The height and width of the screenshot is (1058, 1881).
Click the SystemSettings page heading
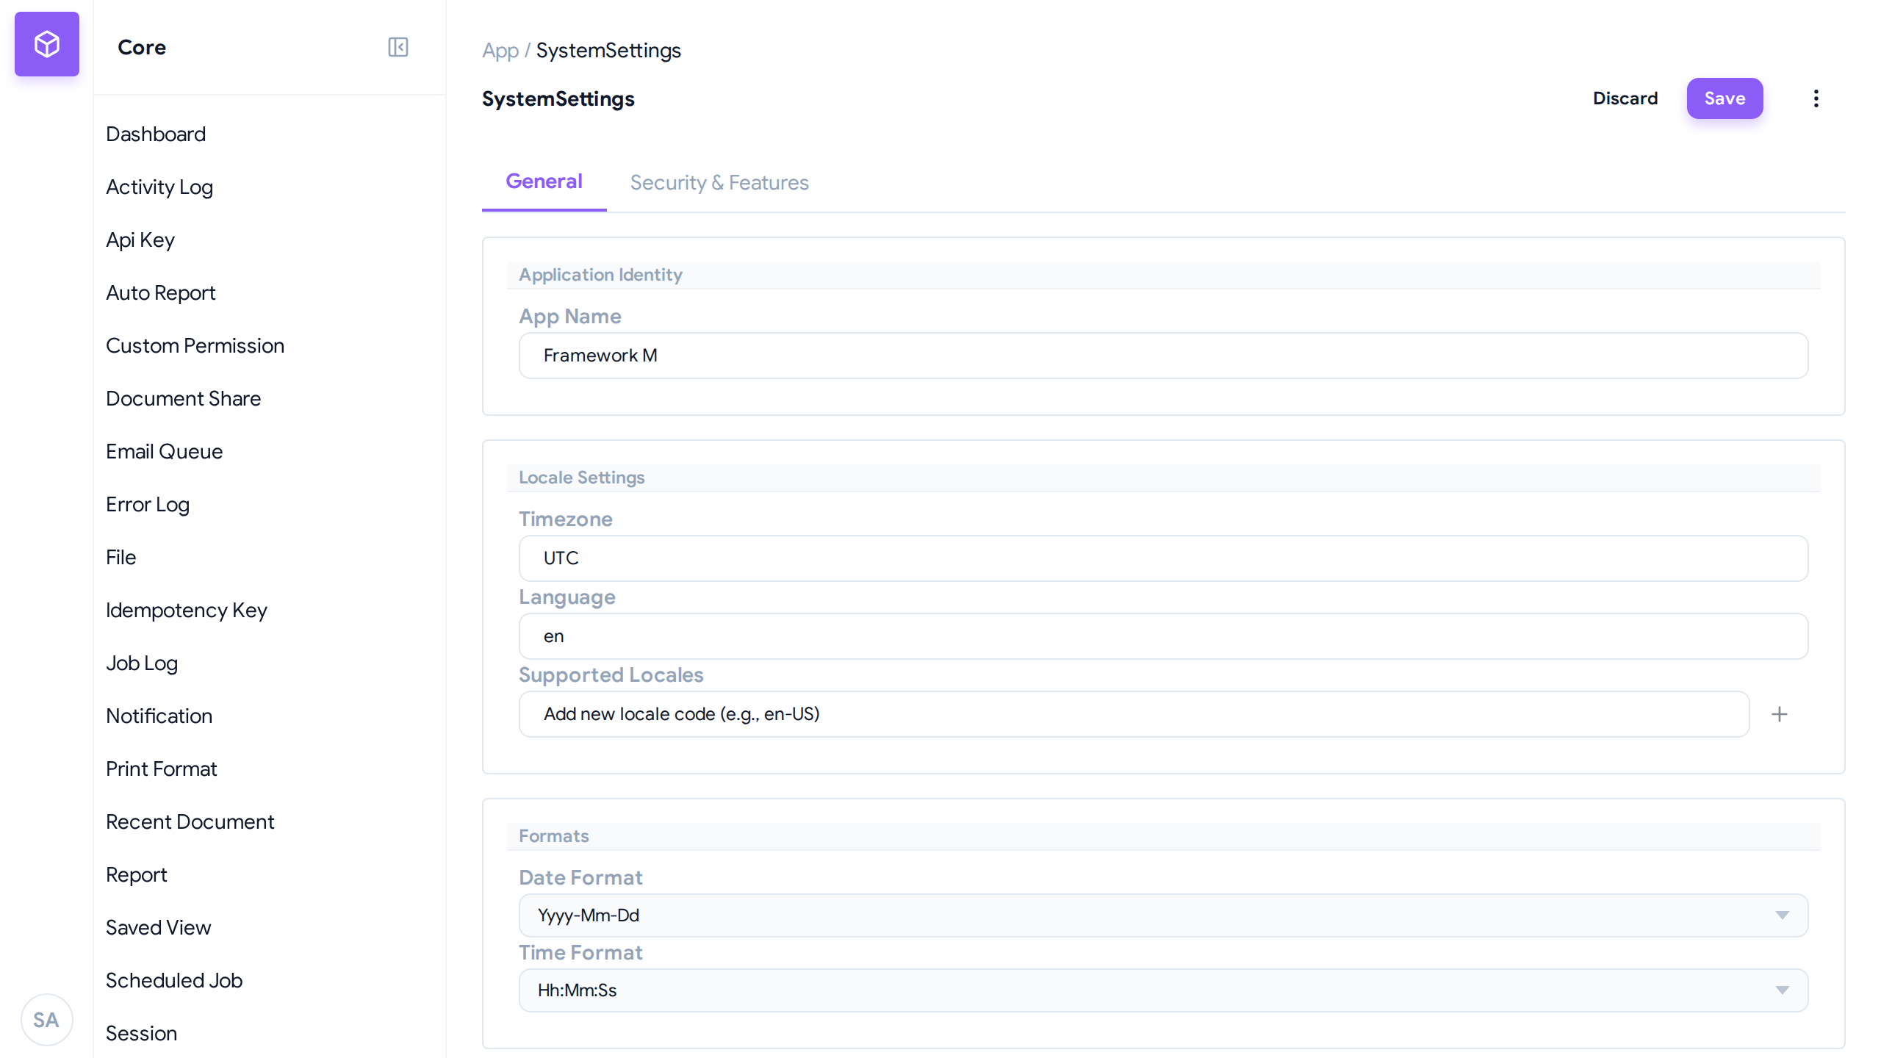558,98
